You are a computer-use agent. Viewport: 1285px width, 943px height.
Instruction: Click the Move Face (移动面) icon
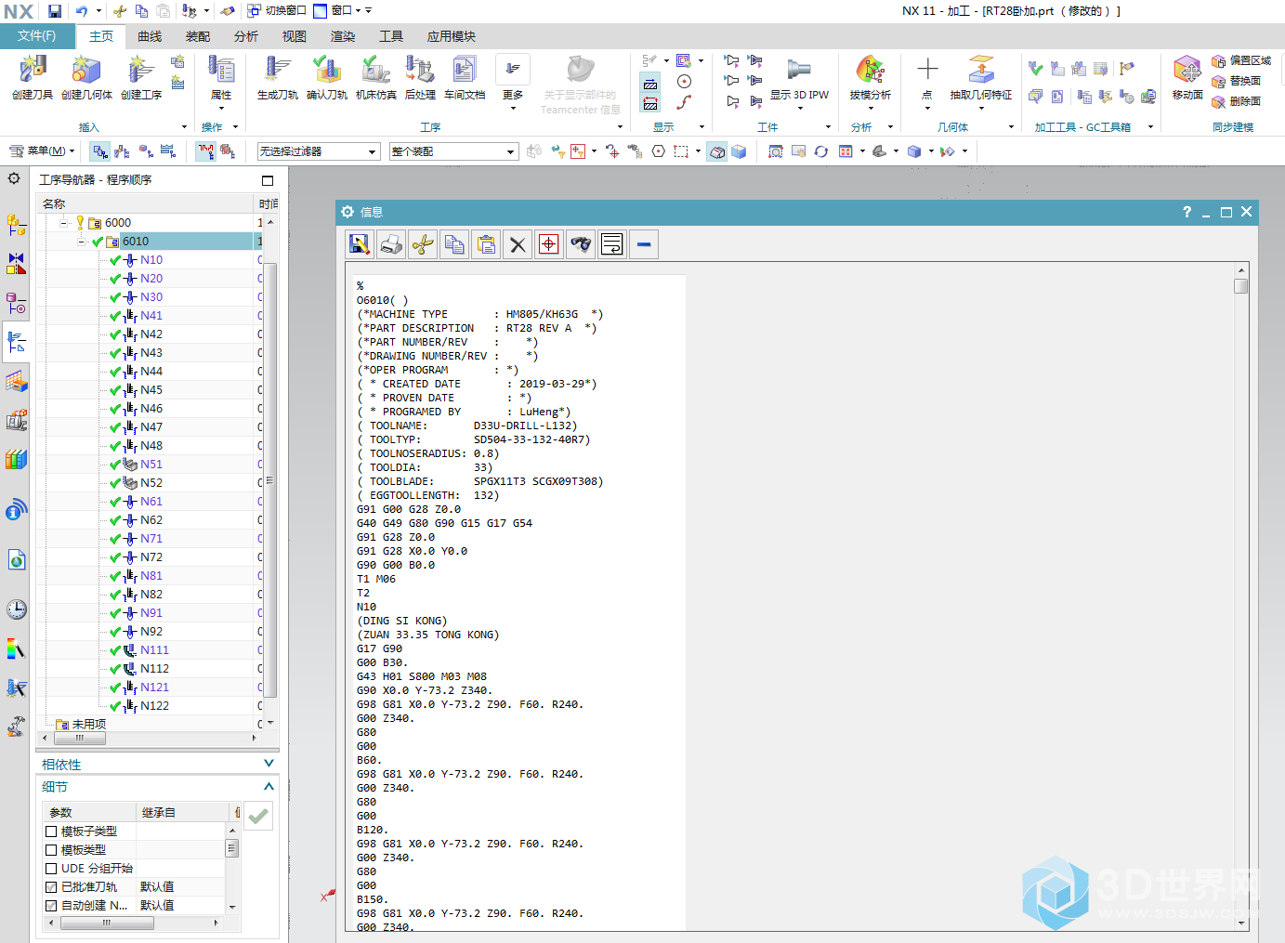coord(1187,70)
